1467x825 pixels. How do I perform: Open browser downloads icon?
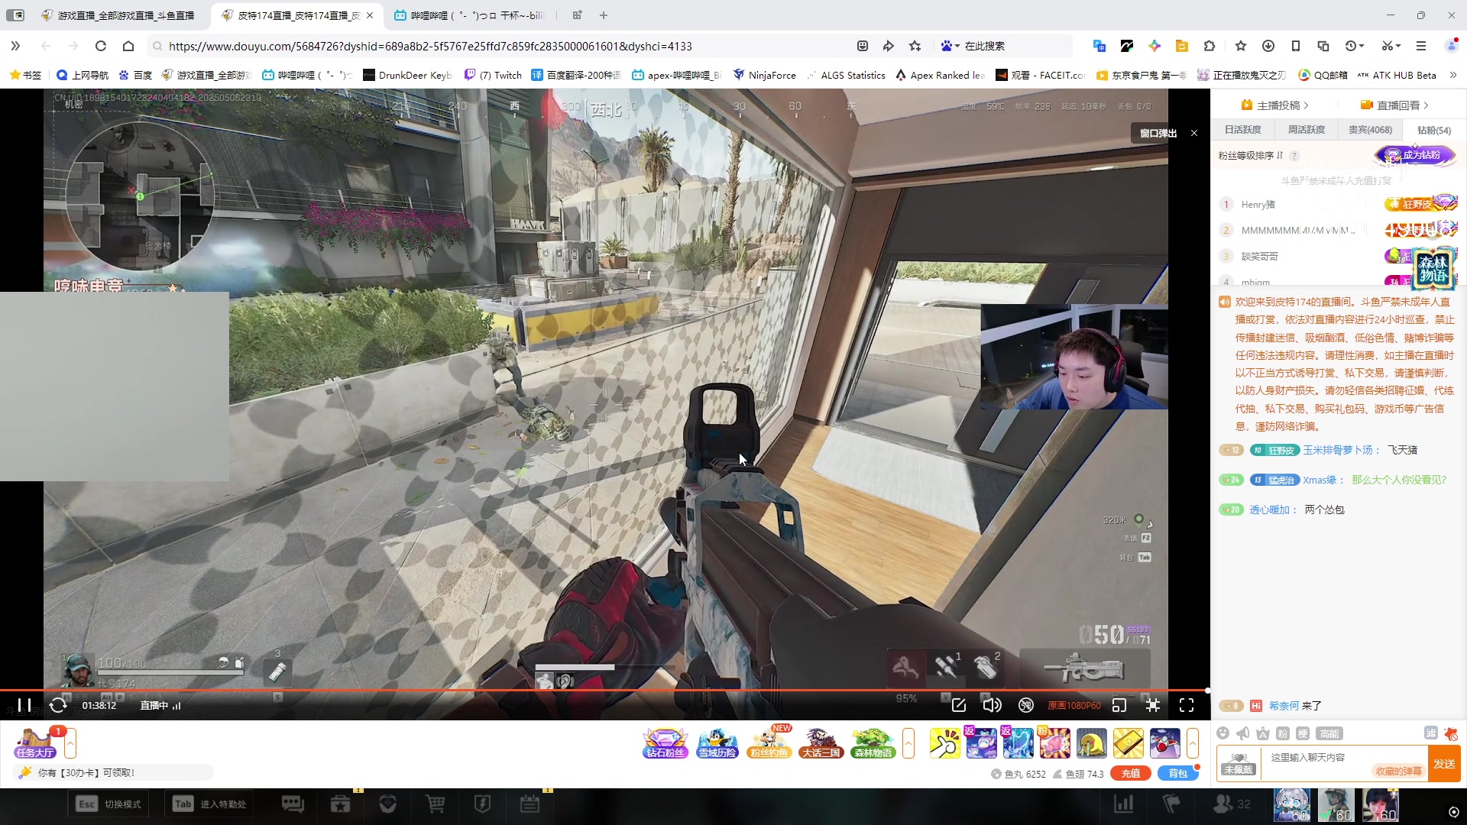point(1268,46)
